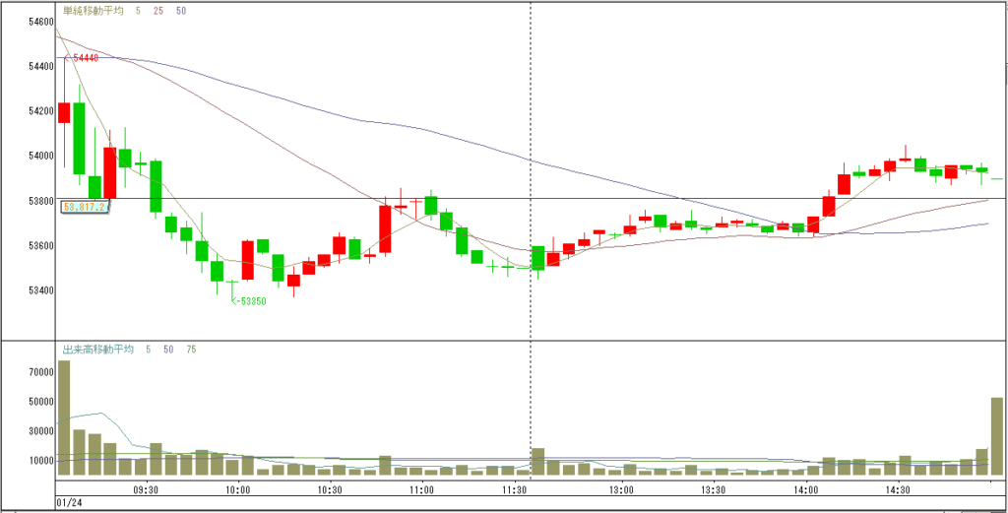Select the tallest opening volume bar

(64, 417)
